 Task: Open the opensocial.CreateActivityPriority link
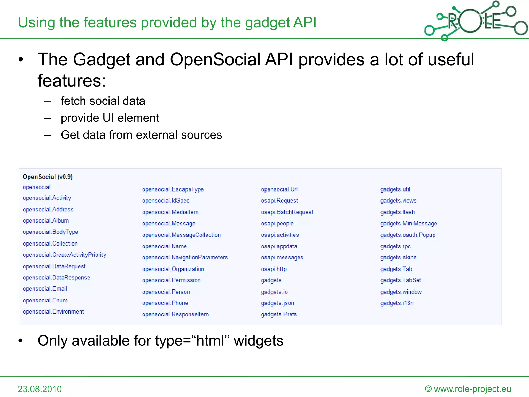(65, 255)
